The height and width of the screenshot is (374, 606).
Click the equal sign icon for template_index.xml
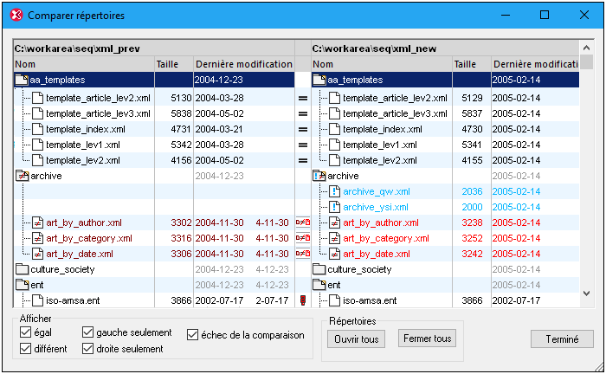[303, 129]
